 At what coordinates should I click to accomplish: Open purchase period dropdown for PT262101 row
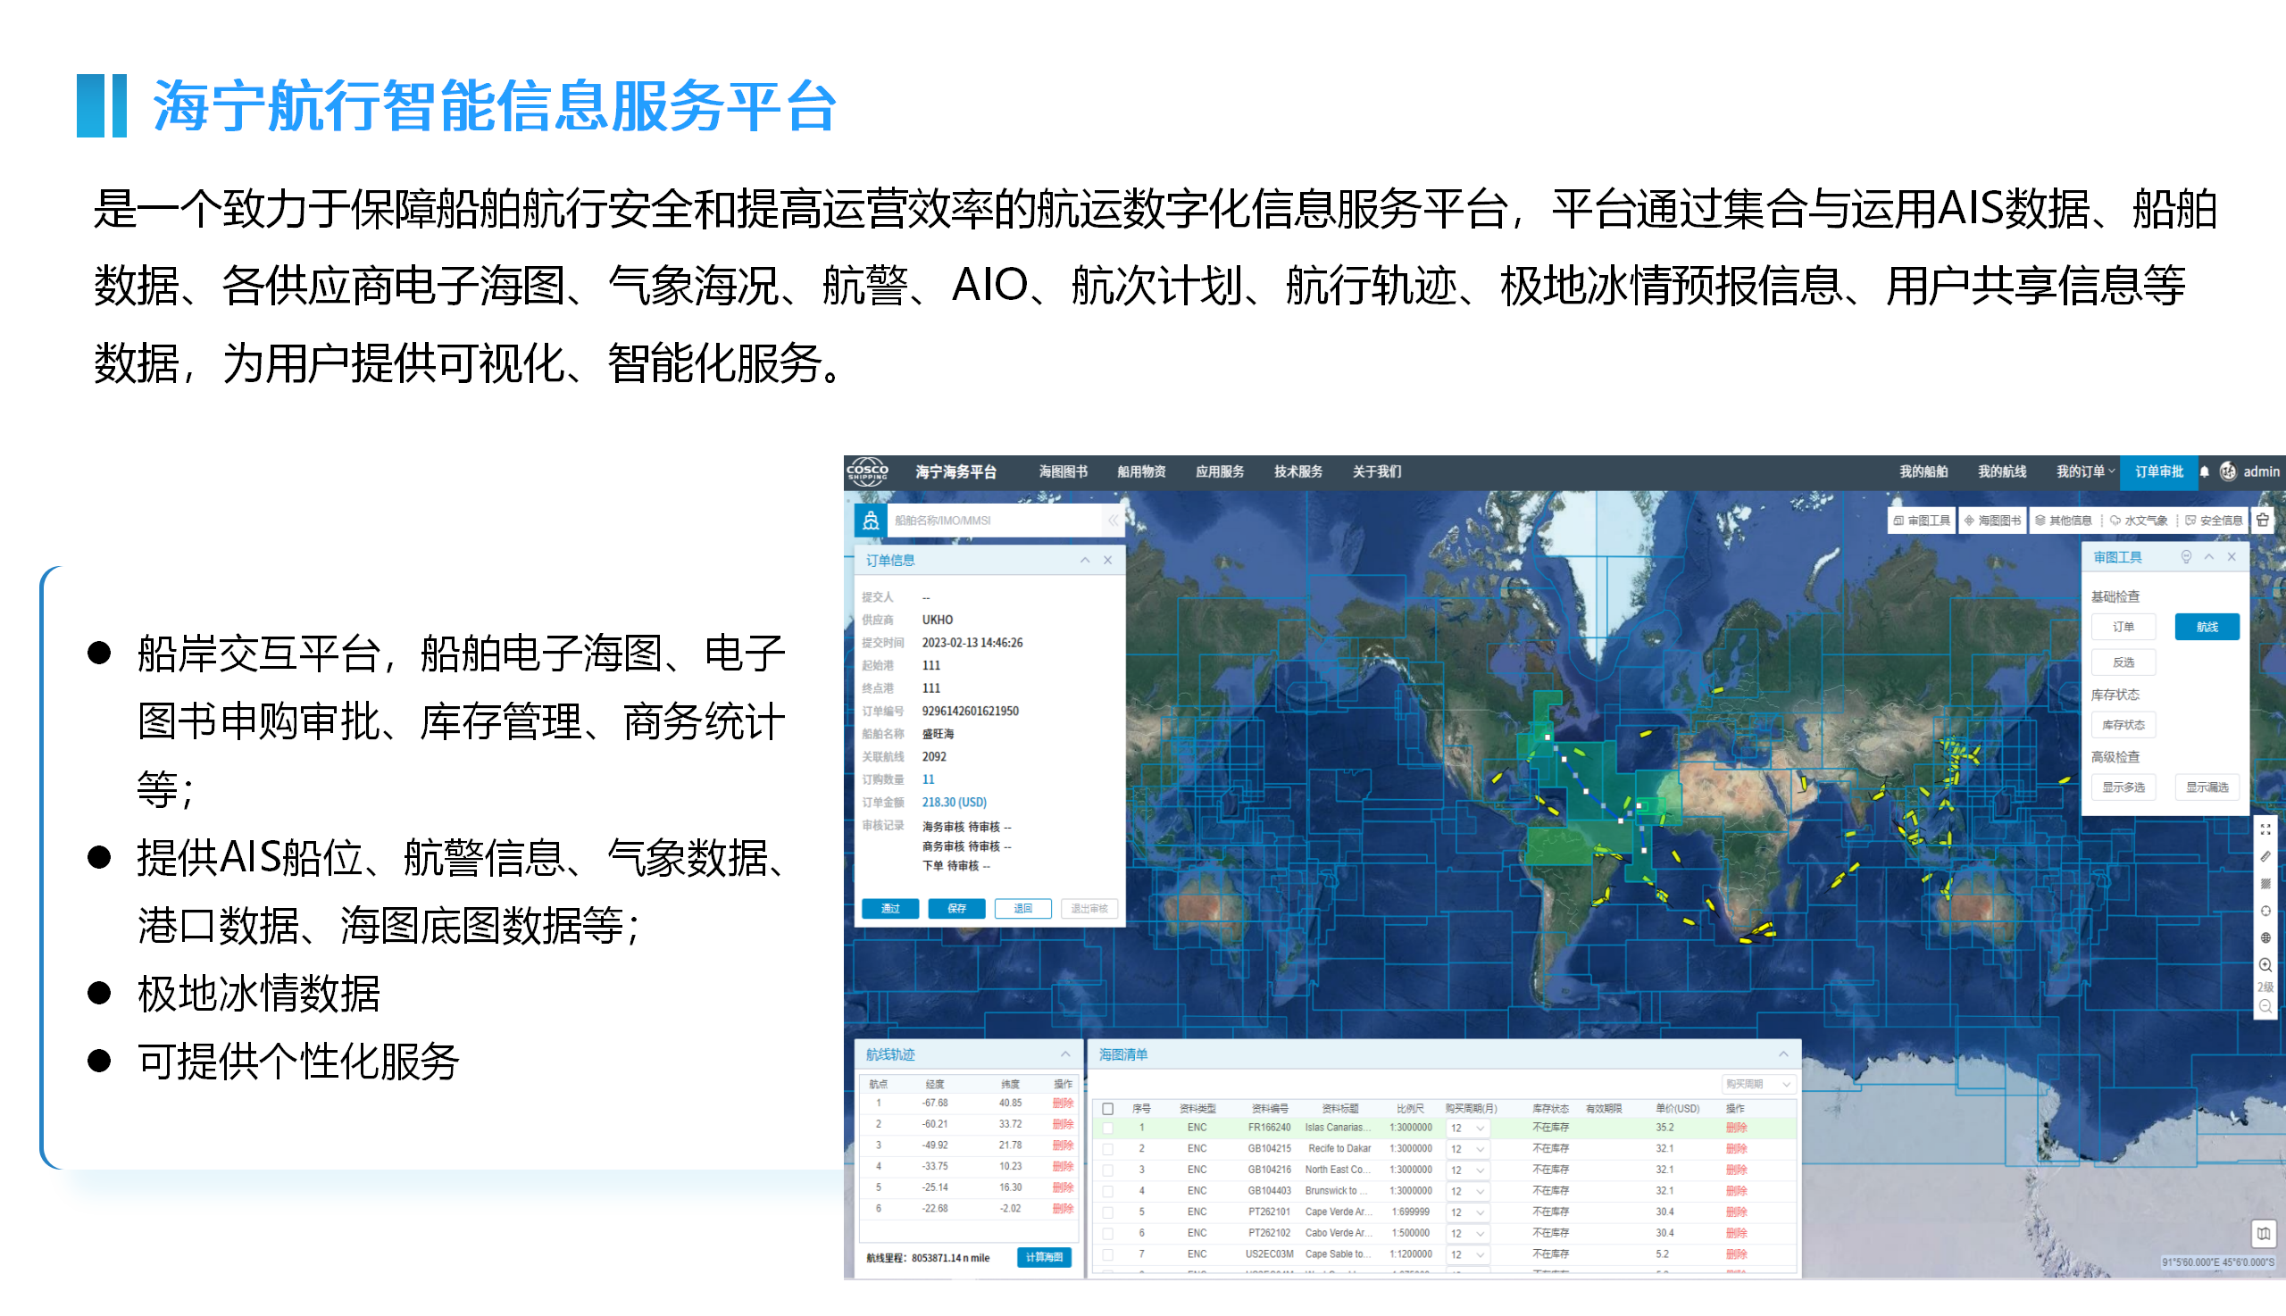tap(1467, 1212)
